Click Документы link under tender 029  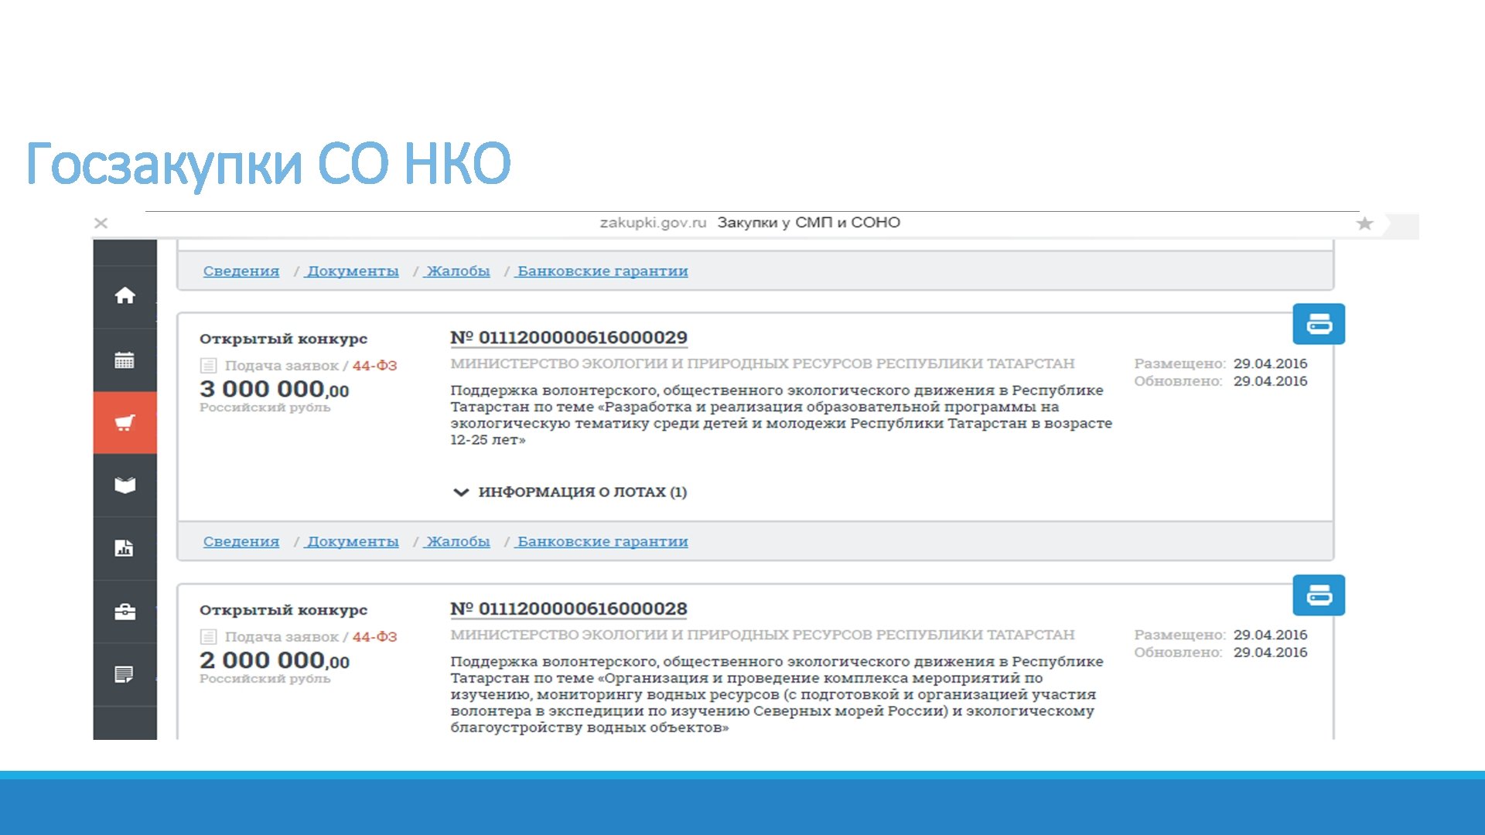353,542
